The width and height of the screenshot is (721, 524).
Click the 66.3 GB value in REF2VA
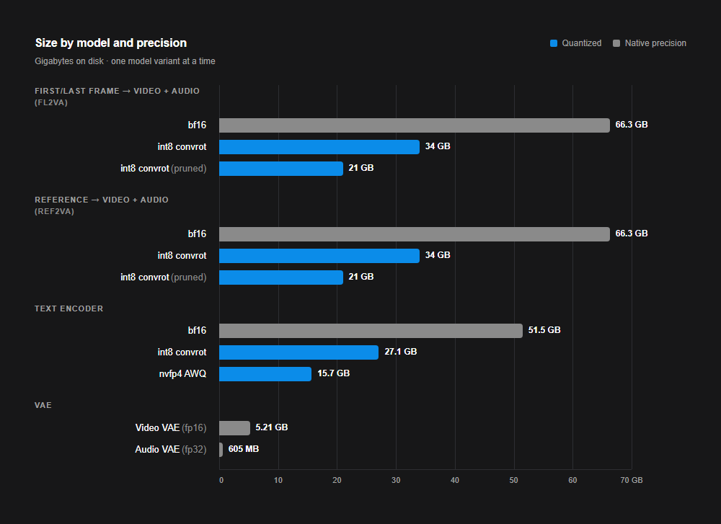point(632,234)
